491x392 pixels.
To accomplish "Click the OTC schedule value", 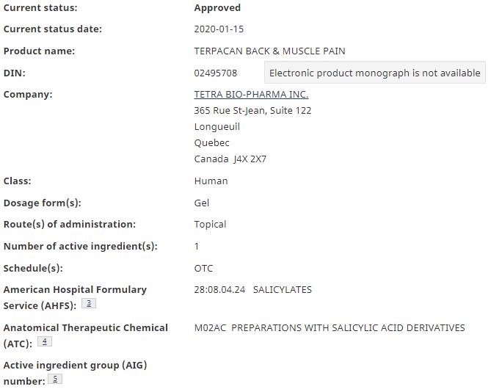I will pos(203,269).
